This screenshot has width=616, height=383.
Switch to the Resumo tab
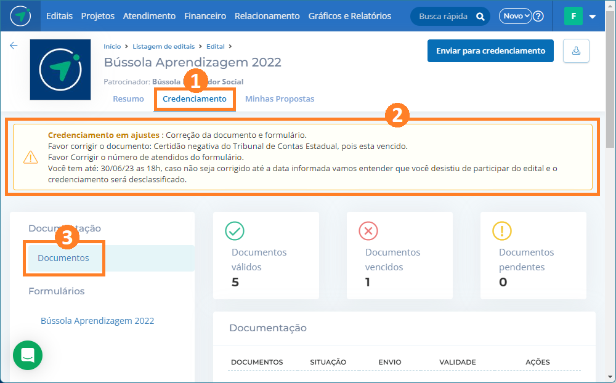tap(129, 99)
